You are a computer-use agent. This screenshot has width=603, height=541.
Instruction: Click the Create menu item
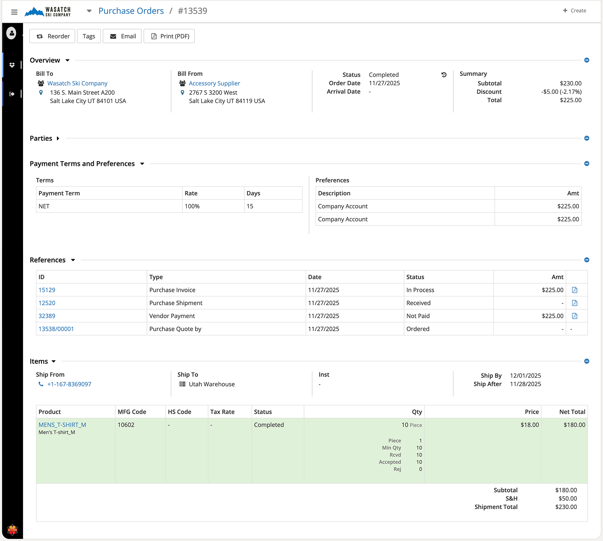tap(575, 10)
